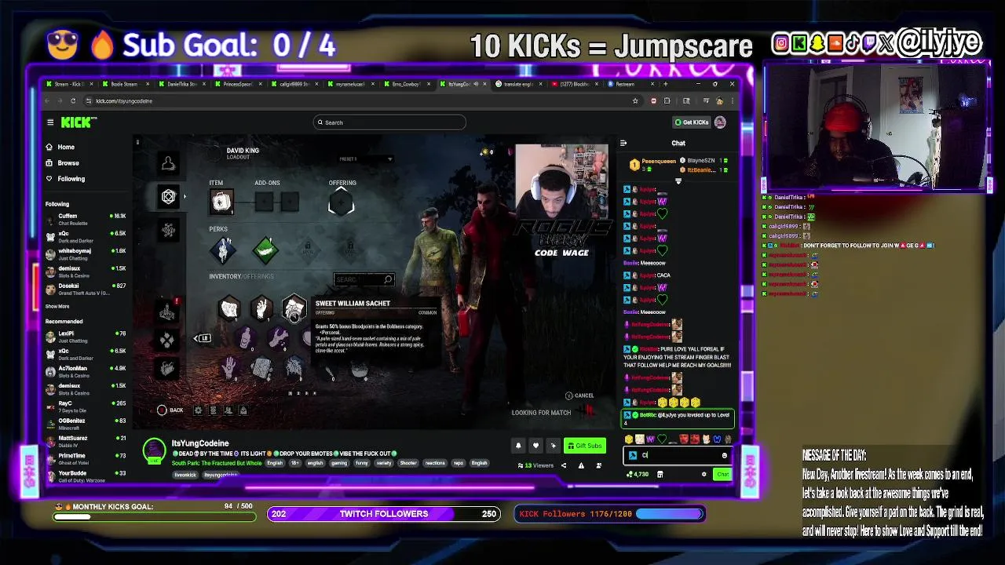The width and height of the screenshot is (1005, 565).
Task: Reload the page in browser toolbar
Action: (73, 100)
